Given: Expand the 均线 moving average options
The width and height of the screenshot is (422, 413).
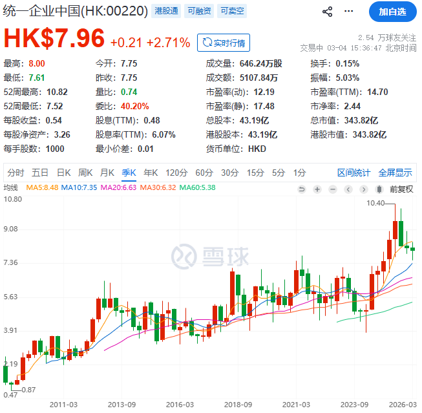Looking at the screenshot, I should coord(11,187).
